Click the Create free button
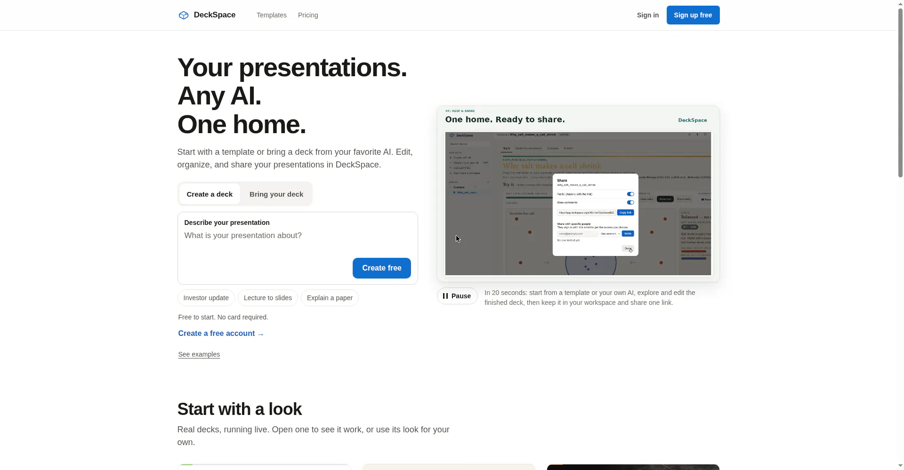 pyautogui.click(x=382, y=268)
